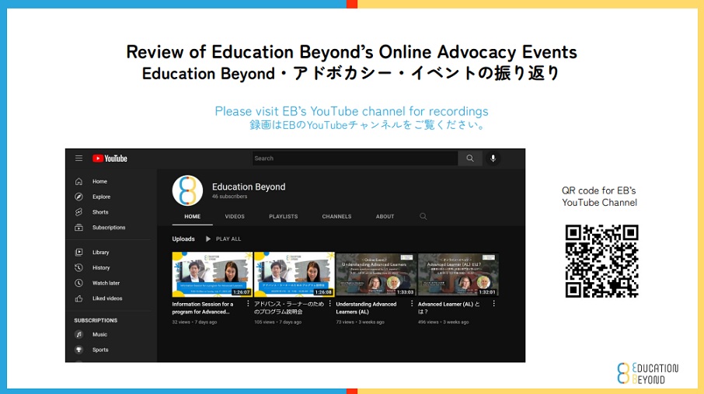Click the Library sidebar icon
The width and height of the screenshot is (704, 394).
click(78, 253)
